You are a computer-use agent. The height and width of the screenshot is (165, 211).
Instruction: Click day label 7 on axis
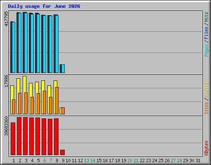(x=51, y=160)
